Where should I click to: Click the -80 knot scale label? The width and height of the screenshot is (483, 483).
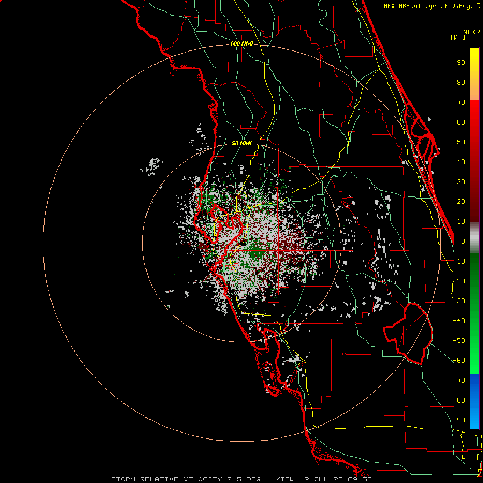coord(459,400)
